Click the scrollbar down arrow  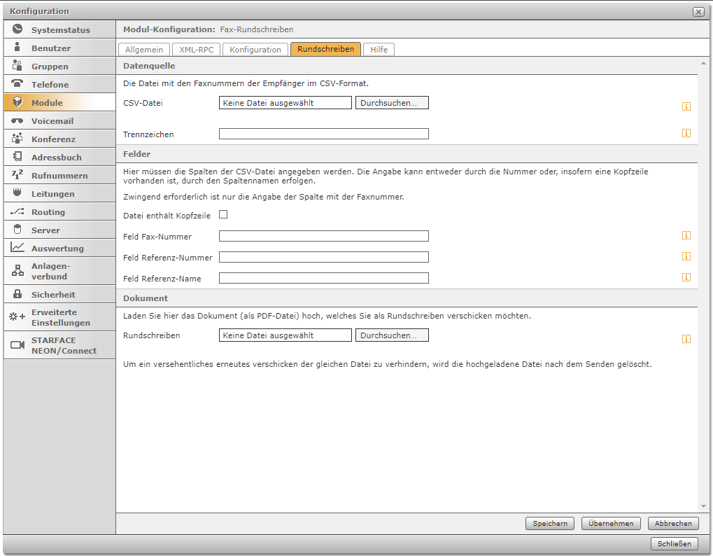click(x=703, y=506)
